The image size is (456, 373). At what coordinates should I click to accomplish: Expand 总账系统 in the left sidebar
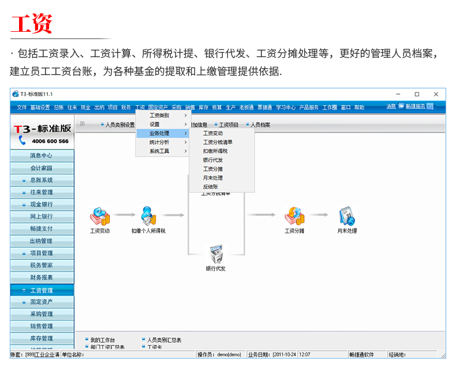pos(42,180)
